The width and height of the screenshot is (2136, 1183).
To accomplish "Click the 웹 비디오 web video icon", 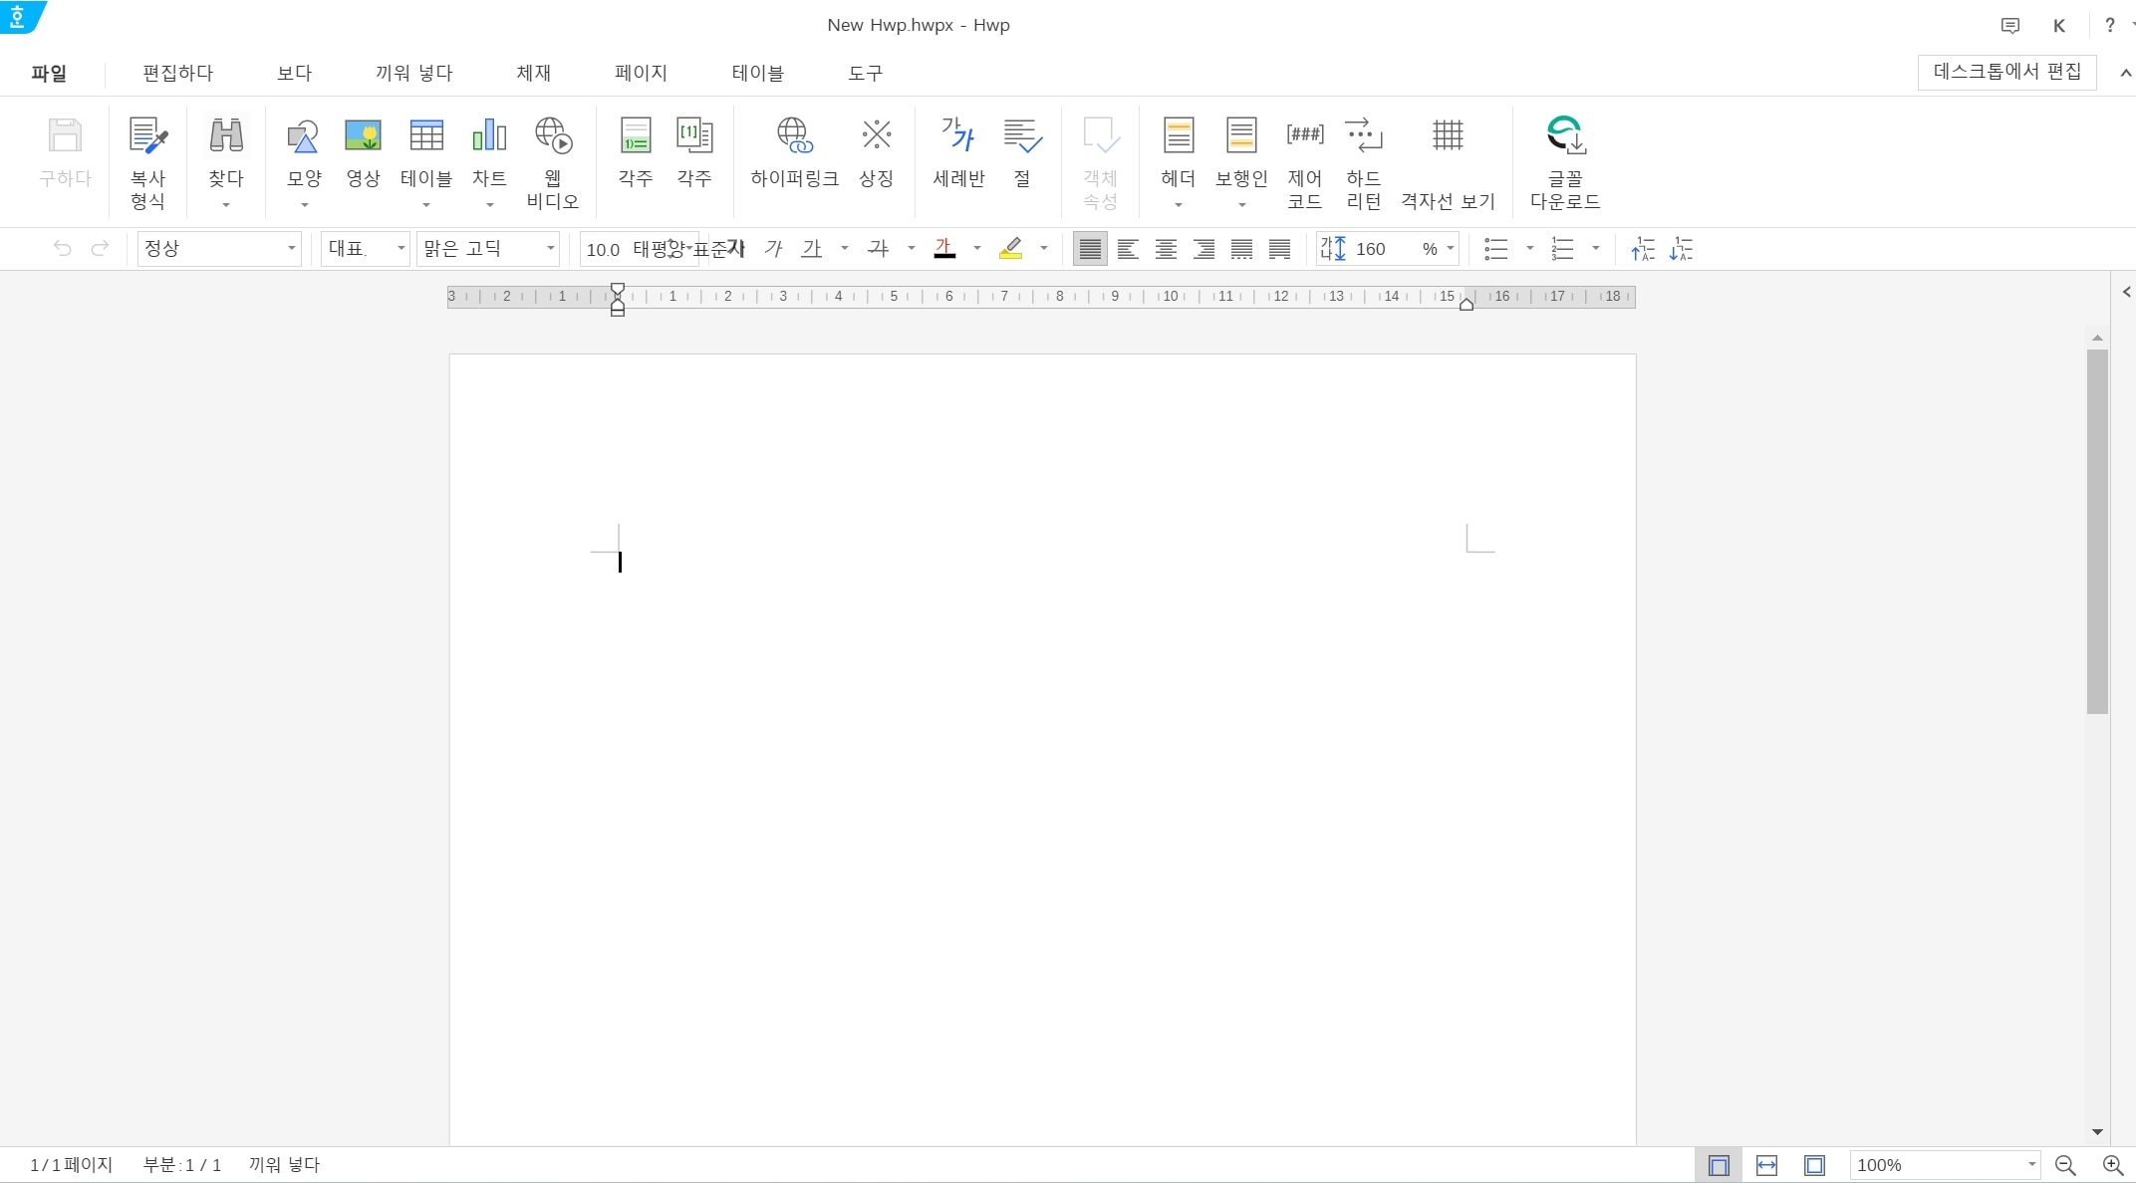I will (553, 135).
